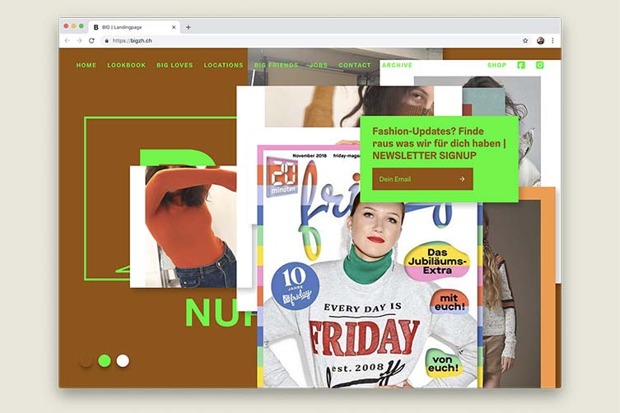Image resolution: width=620 pixels, height=413 pixels.
Task: Open the LOOKBOOK navigation item
Action: [127, 65]
